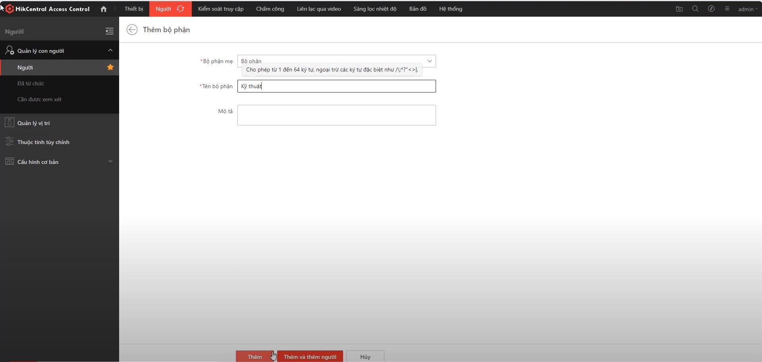Collapse sidebar using the menu fold icon
The height and width of the screenshot is (362, 762).
[x=110, y=31]
